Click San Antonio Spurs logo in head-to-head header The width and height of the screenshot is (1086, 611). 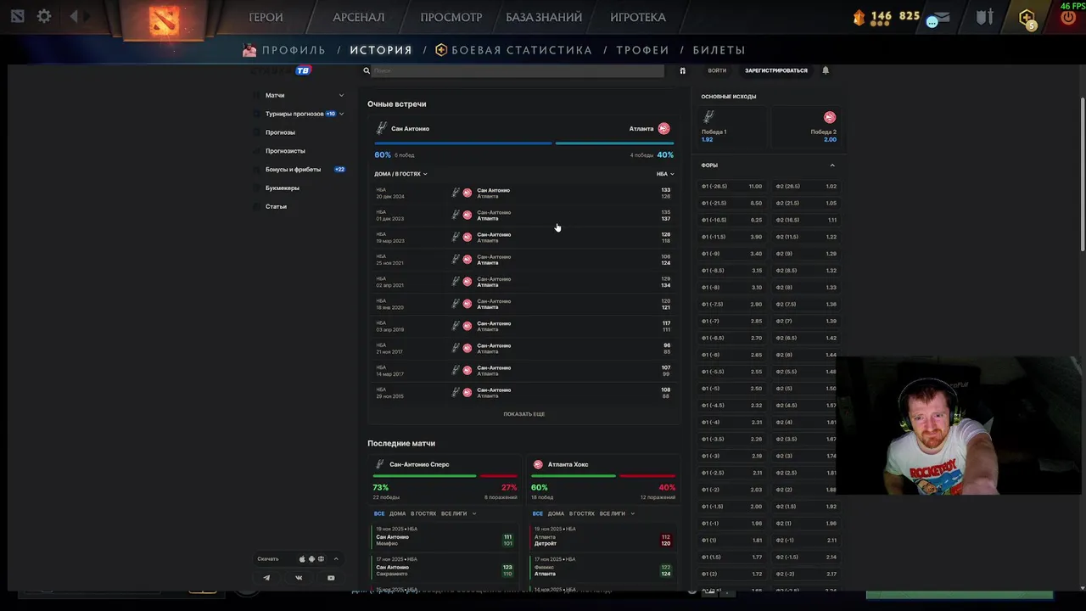[x=381, y=129]
